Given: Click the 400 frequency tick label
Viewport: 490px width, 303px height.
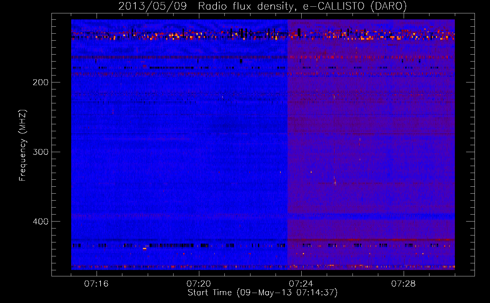Looking at the screenshot, I should point(41,221).
